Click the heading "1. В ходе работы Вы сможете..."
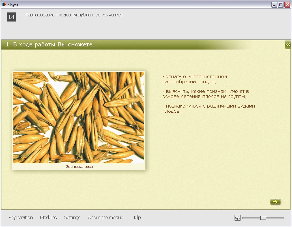 click(51, 45)
